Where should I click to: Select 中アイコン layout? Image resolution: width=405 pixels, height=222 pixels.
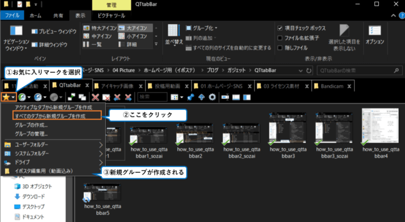tap(98, 36)
